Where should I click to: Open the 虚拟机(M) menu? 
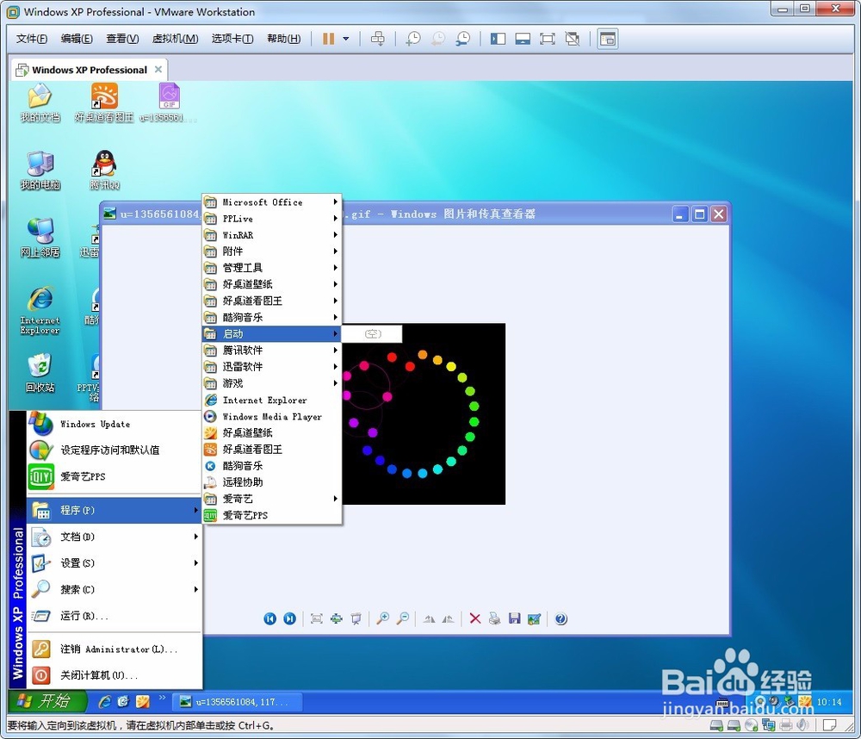click(x=175, y=39)
